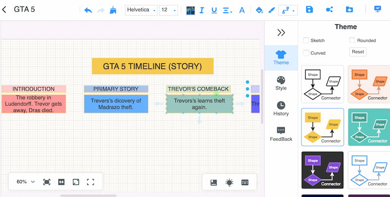Open the font size 12 dropdown
The image size is (390, 197).
tap(168, 10)
